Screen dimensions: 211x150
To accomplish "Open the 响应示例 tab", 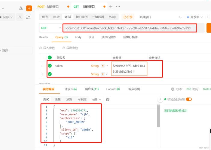I will click(134, 89).
